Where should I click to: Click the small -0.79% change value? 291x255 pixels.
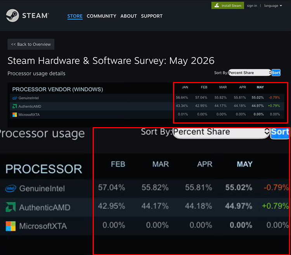tap(274, 98)
